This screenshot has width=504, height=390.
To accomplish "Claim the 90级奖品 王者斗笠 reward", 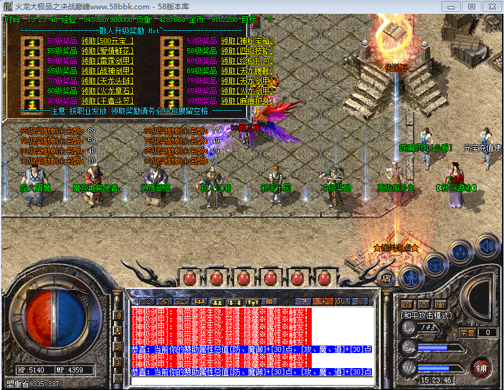I will pyautogui.click(x=107, y=101).
